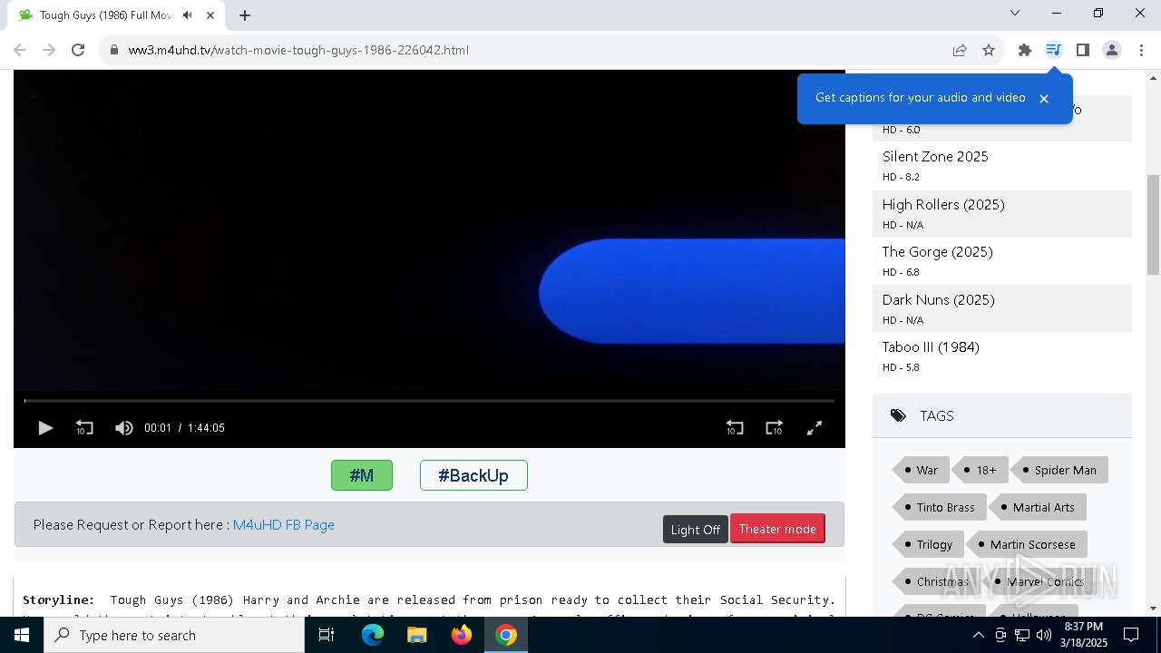Screen dimensions: 1161x653
Task: Launch Firefox from taskbar
Action: tap(462, 635)
